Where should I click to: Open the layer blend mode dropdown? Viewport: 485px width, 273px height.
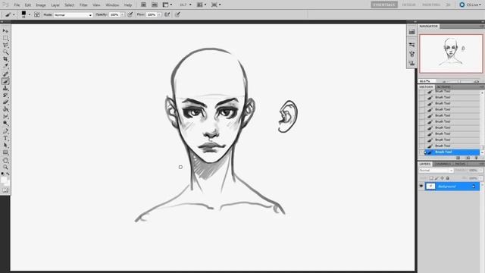coord(436,170)
